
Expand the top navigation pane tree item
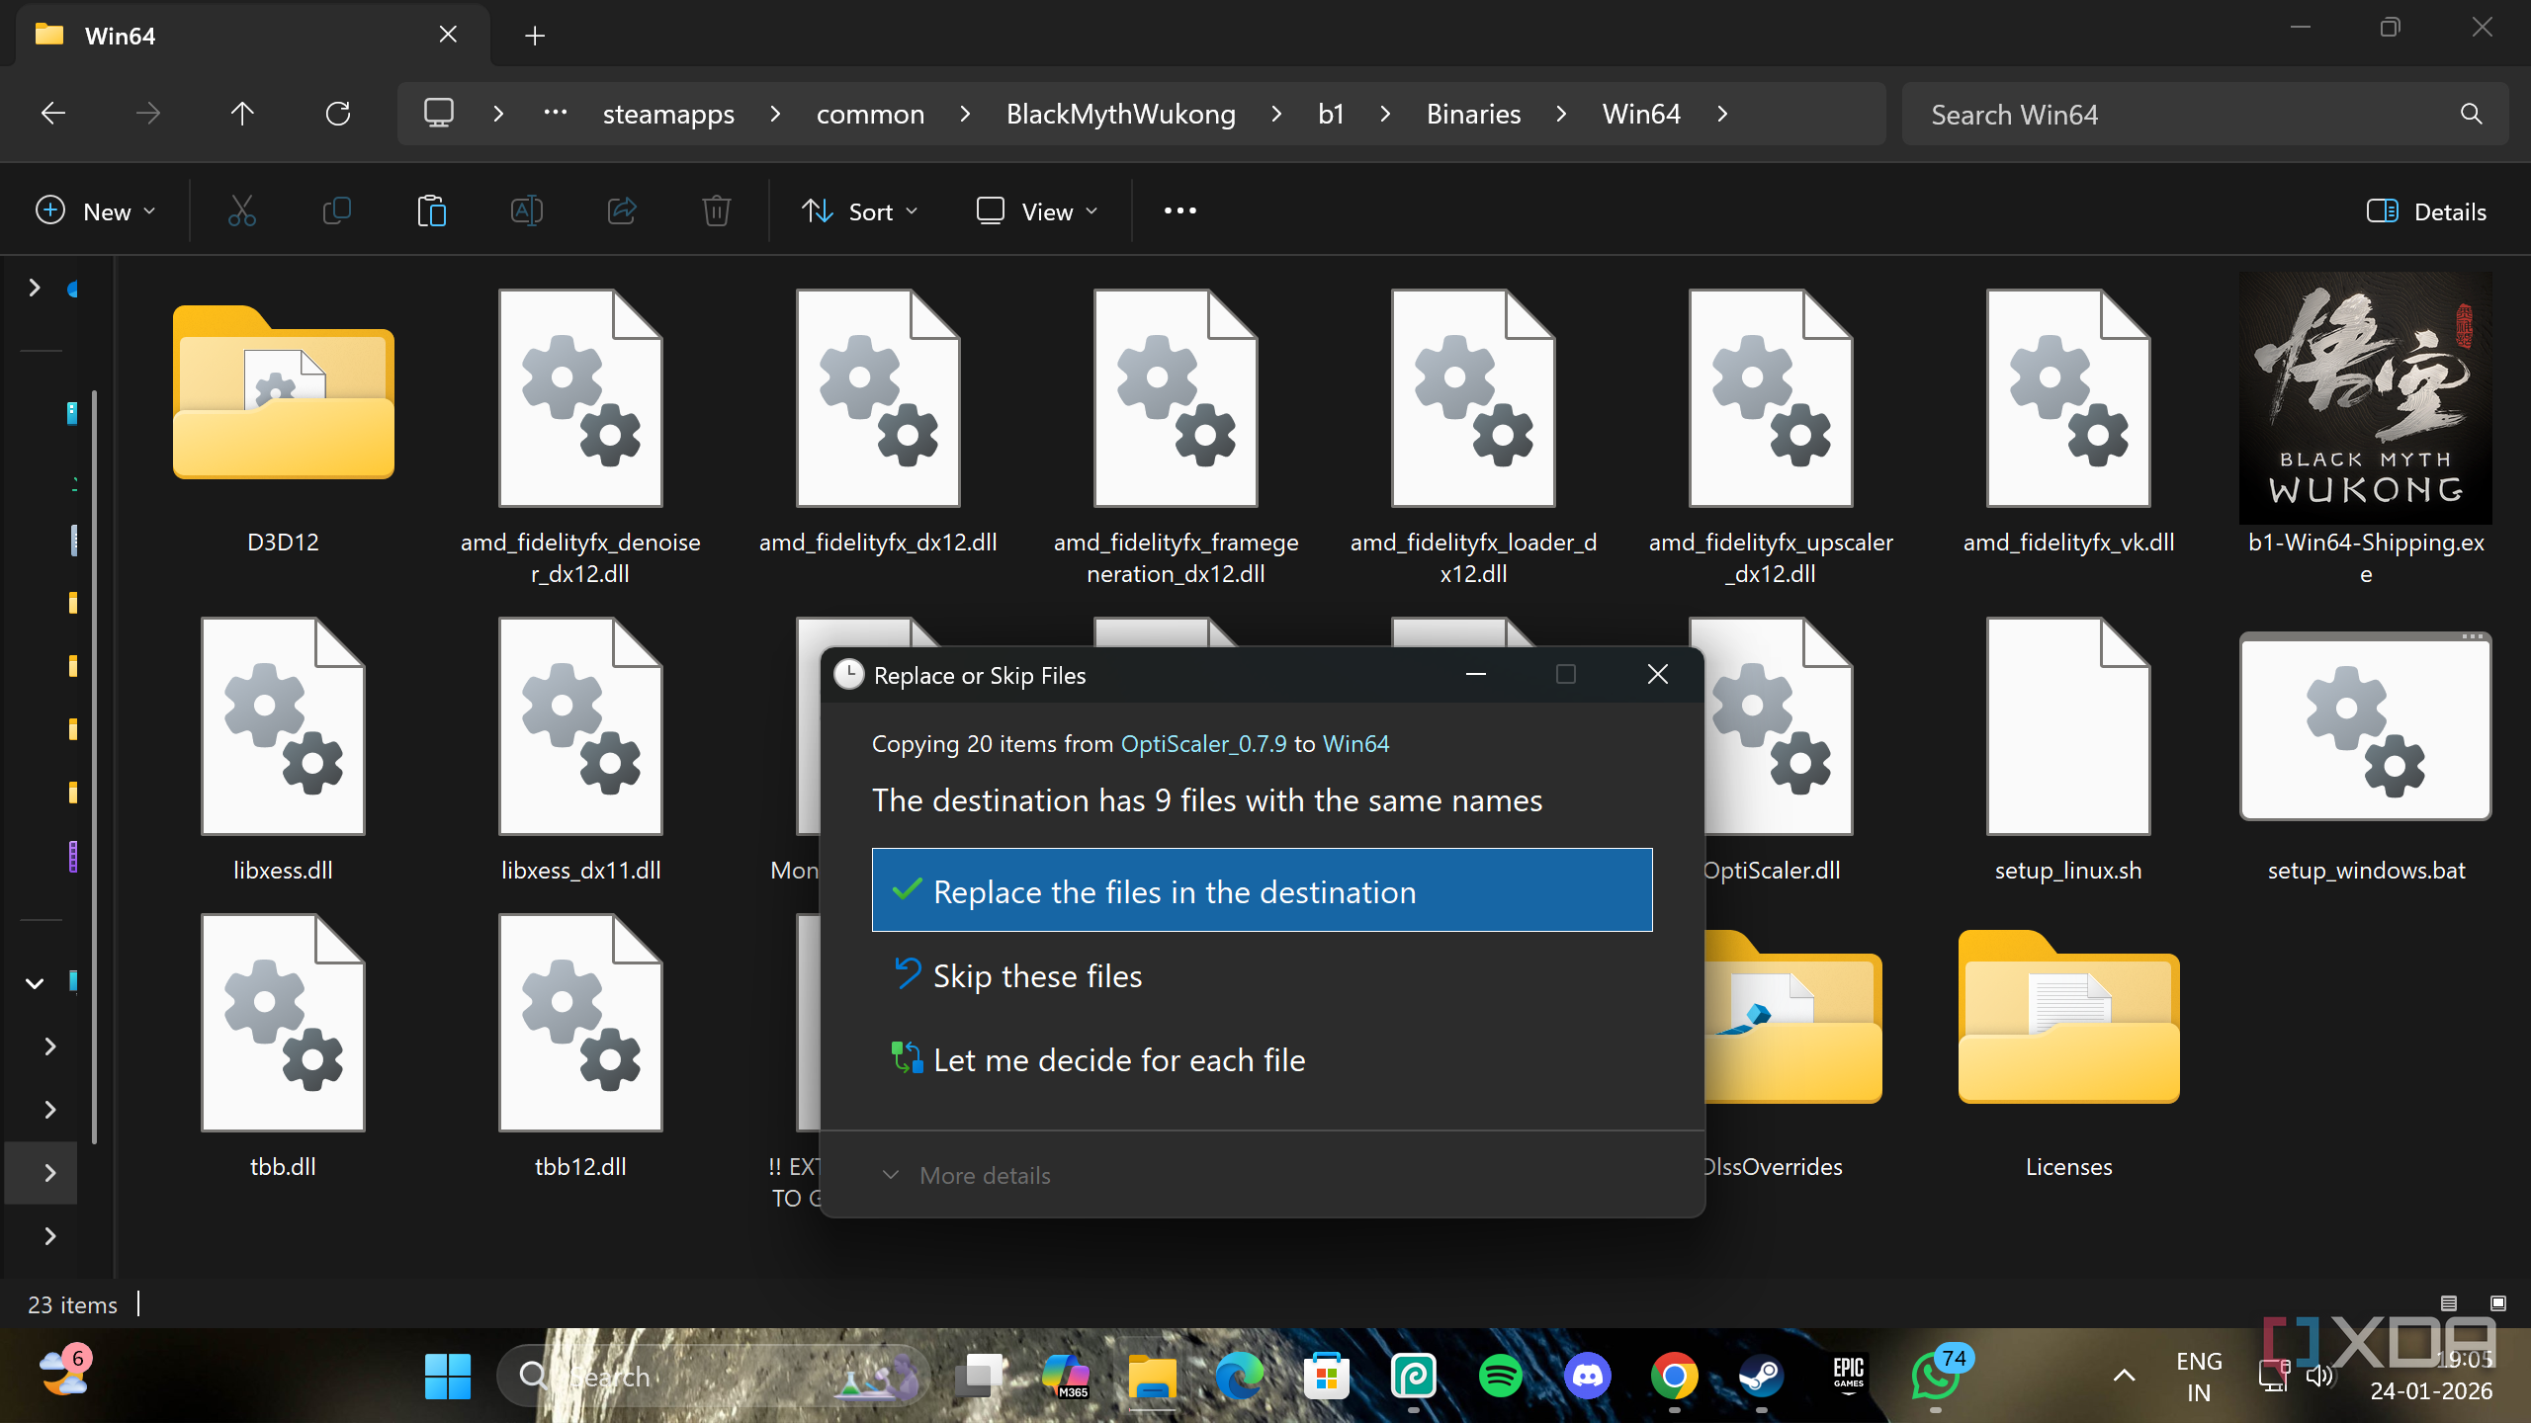35,288
